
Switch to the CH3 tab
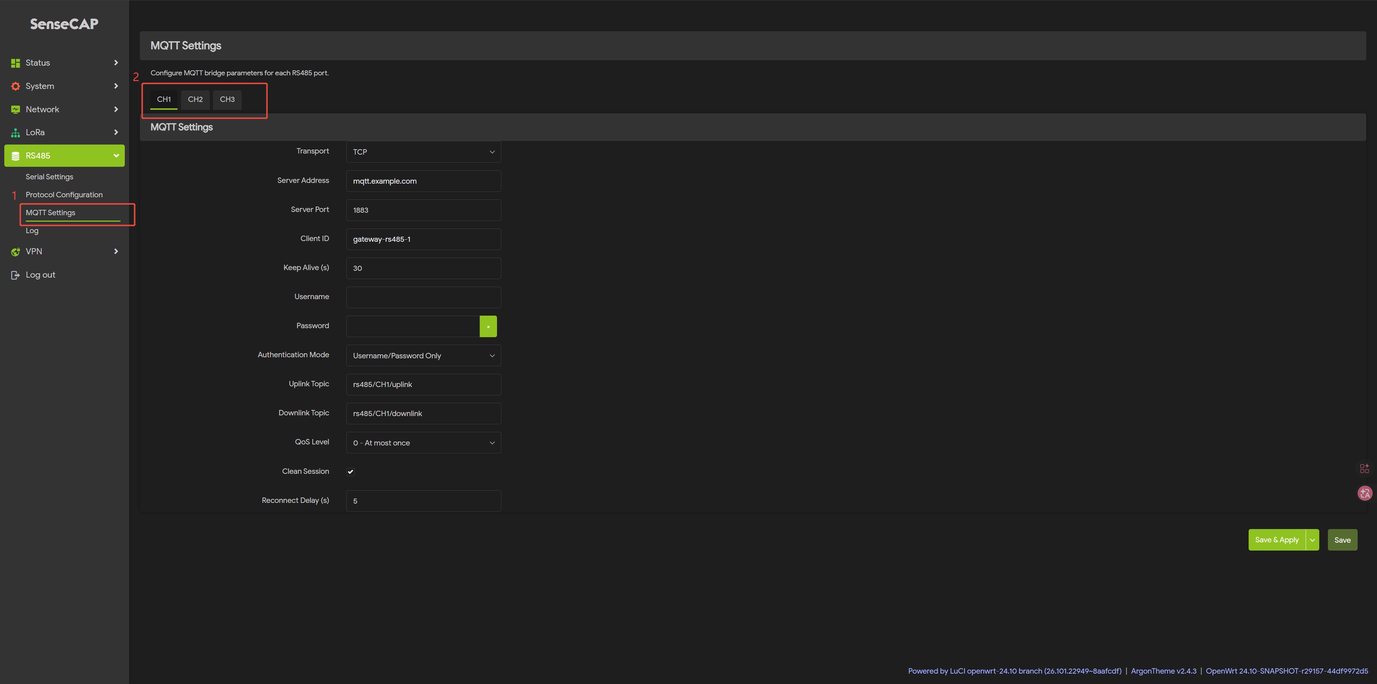(227, 99)
